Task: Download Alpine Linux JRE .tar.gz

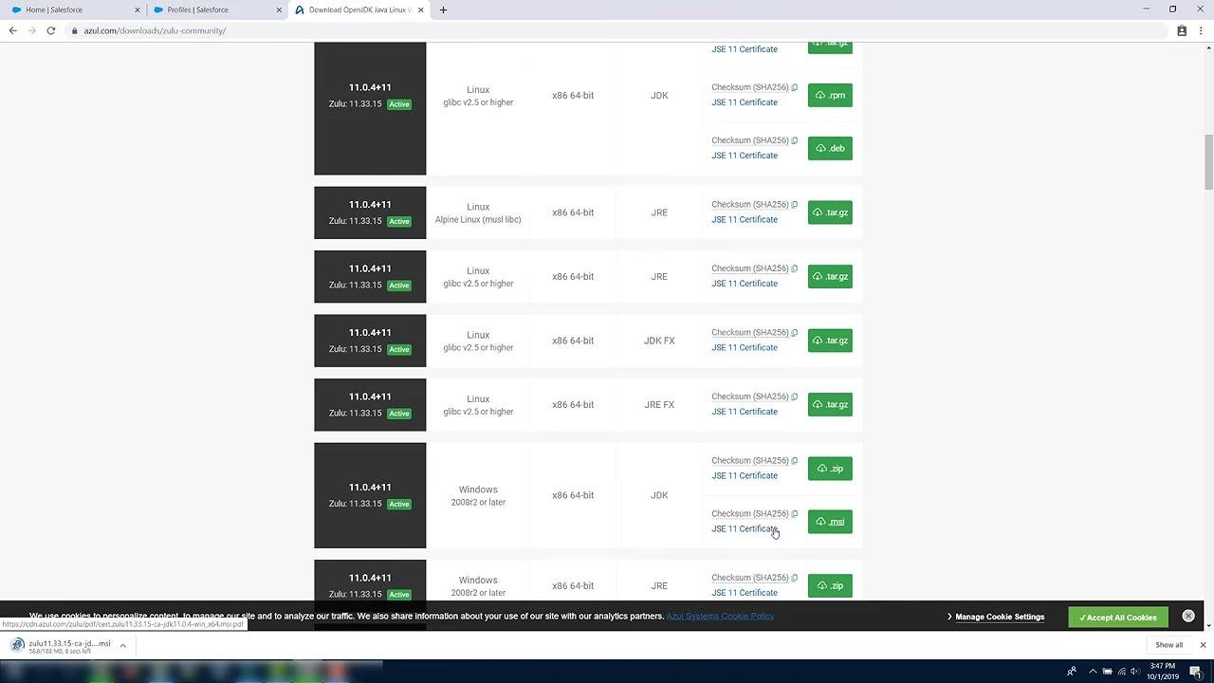Action: (x=830, y=212)
